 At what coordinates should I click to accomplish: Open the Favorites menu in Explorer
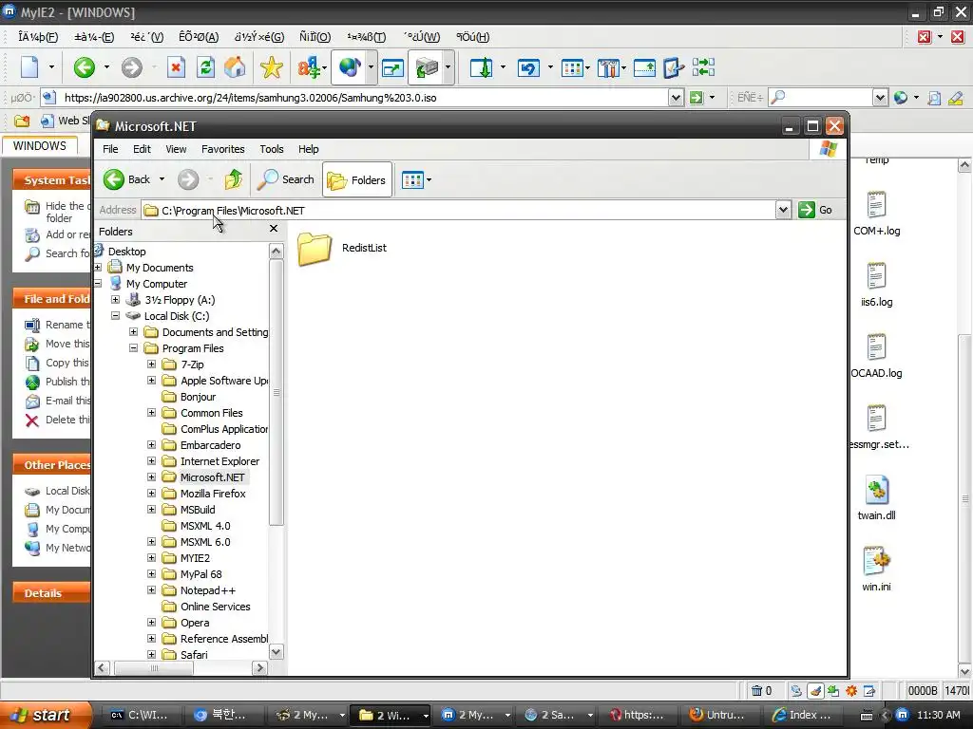coord(222,149)
